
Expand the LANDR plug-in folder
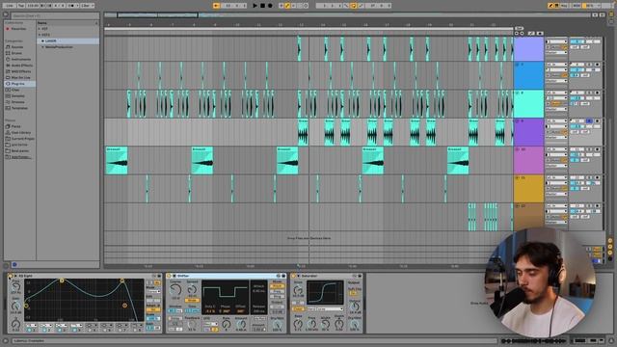click(x=42, y=40)
